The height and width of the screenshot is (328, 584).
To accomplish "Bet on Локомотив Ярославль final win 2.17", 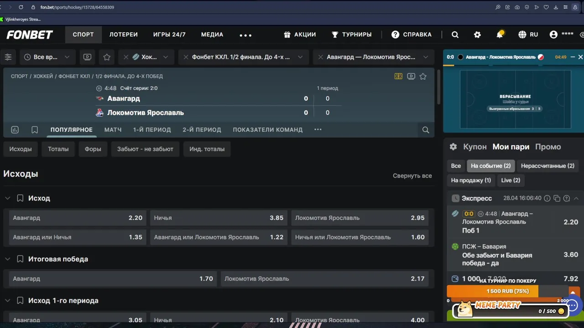I will pyautogui.click(x=324, y=278).
